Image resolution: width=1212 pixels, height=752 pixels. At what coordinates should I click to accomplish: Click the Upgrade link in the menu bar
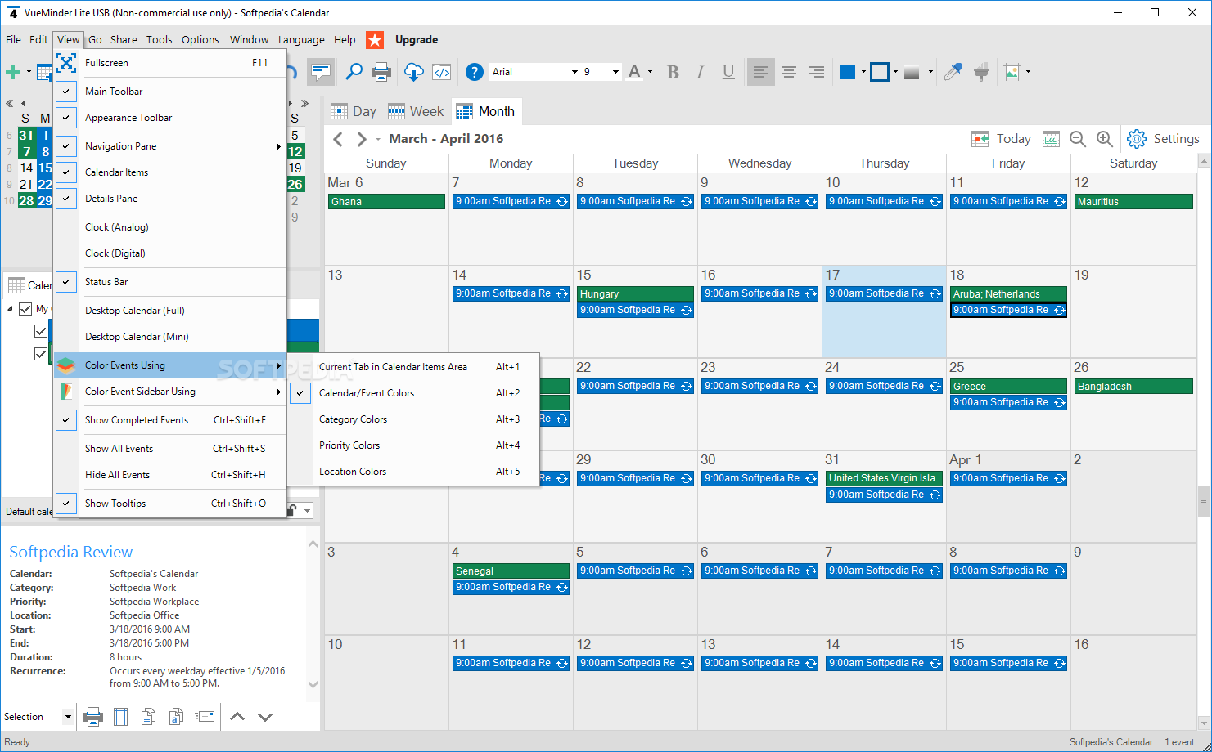coord(417,39)
